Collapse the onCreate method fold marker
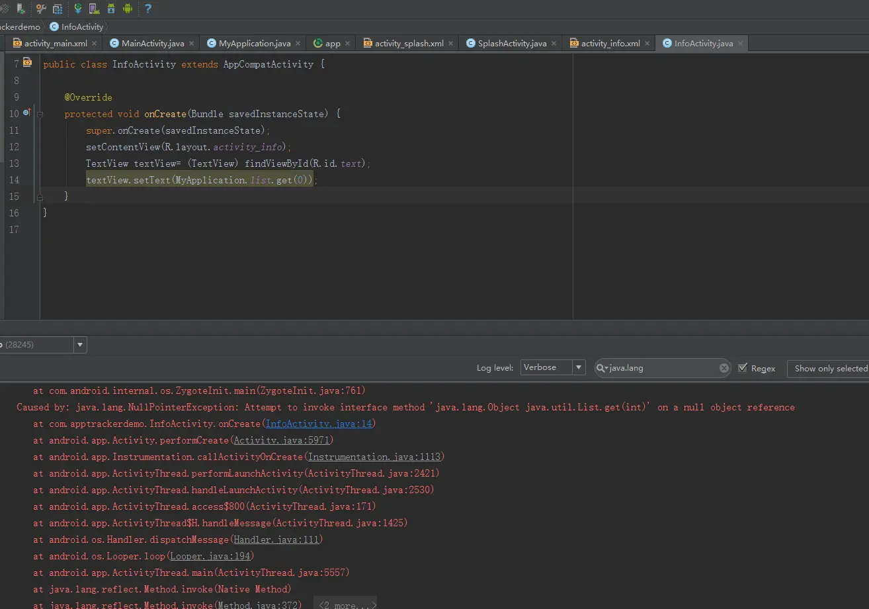 40,114
